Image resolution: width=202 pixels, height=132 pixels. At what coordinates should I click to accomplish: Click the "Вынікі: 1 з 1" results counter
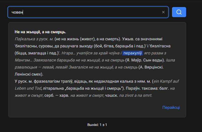(x=97, y=125)
